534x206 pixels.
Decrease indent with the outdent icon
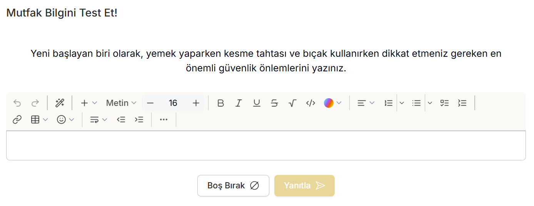[121, 120]
